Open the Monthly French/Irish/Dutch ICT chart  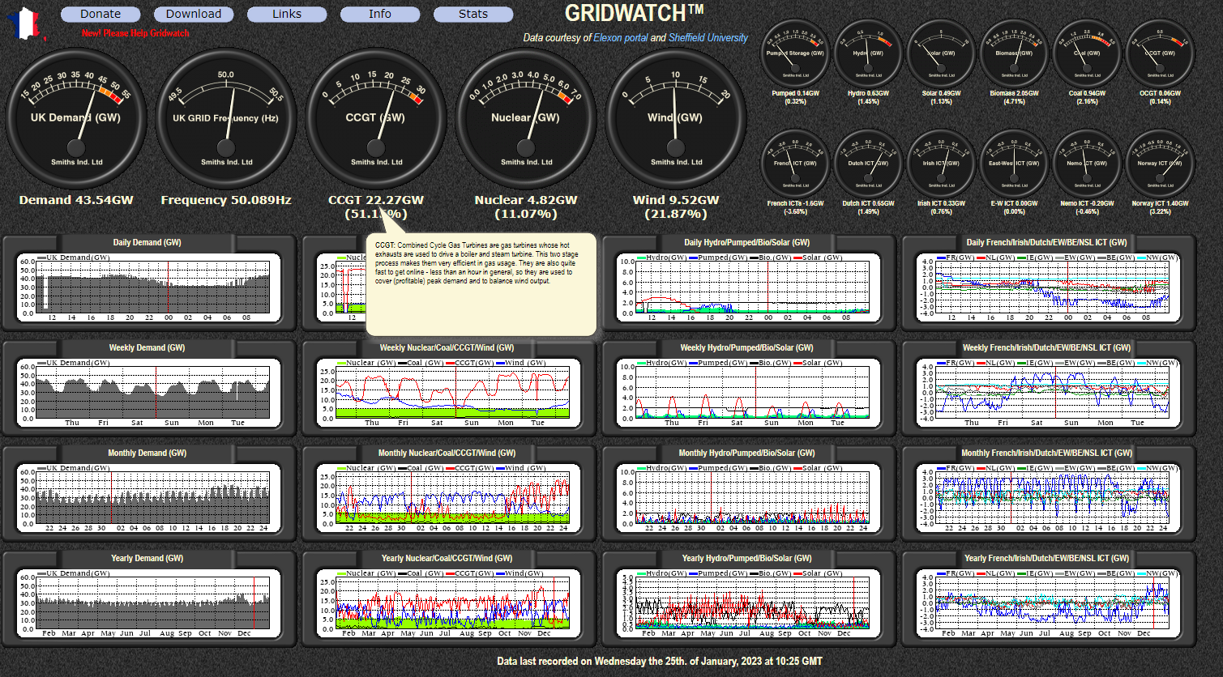point(1047,493)
